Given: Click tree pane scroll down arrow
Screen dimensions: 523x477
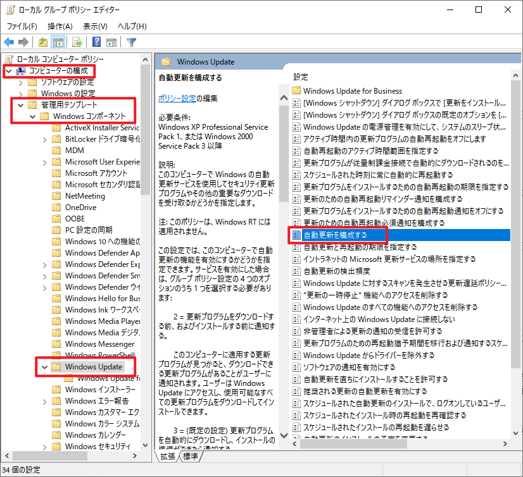Looking at the screenshot, I should point(146,445).
